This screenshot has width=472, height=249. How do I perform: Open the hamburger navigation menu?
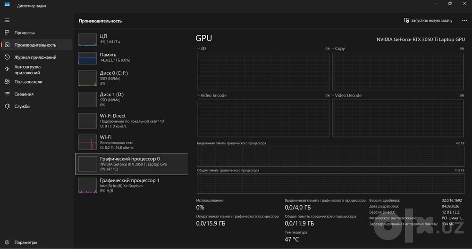(x=7, y=20)
